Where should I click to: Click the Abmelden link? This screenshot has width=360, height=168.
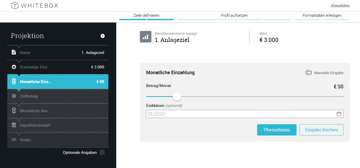click(340, 6)
